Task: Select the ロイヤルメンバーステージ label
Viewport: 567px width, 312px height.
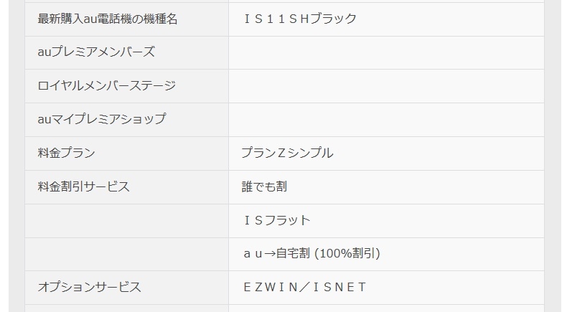Action: tap(107, 85)
